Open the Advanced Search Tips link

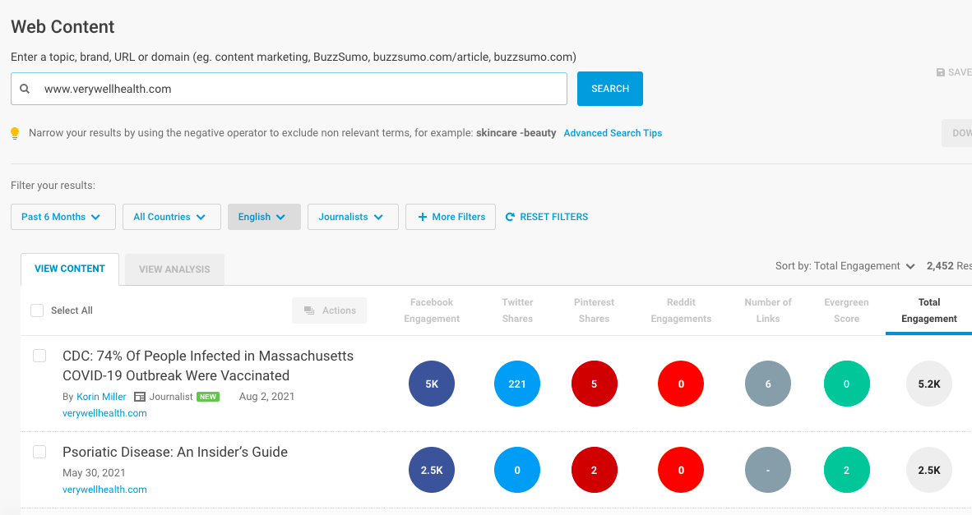click(613, 133)
